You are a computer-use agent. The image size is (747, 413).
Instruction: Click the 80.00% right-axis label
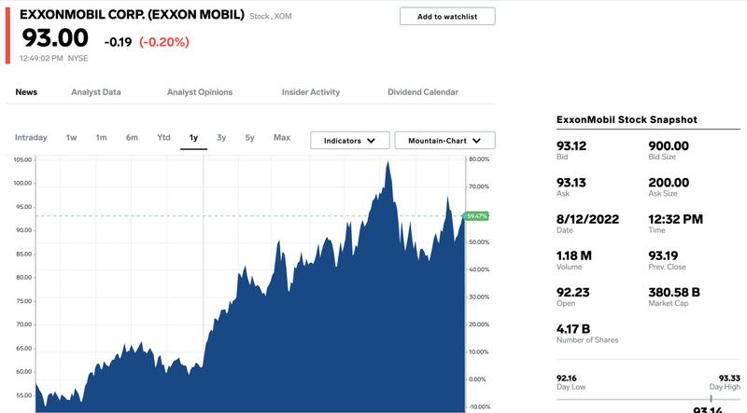479,159
